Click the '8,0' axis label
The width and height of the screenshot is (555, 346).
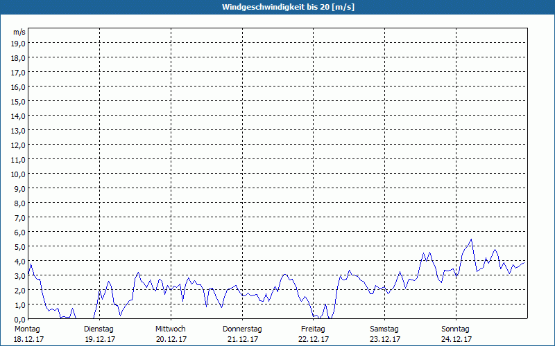click(x=20, y=203)
